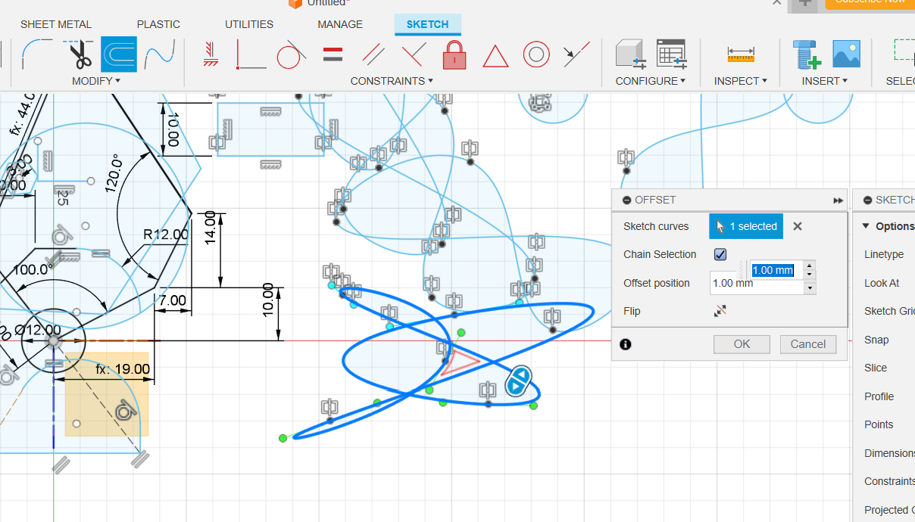This screenshot has height=522, width=915.
Task: Apply the Midpoint triangle constraint
Action: pyautogui.click(x=495, y=55)
